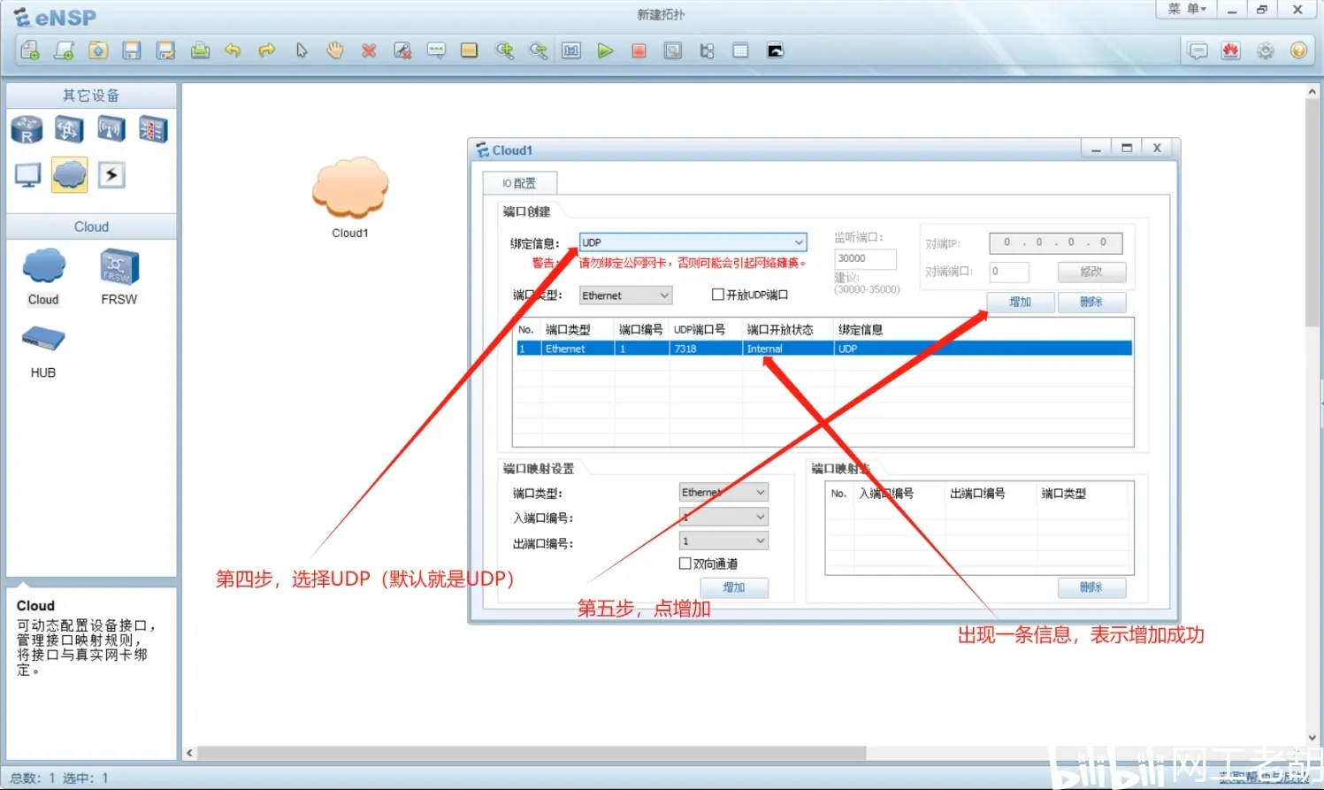Click the text note bubble icon

point(436,50)
